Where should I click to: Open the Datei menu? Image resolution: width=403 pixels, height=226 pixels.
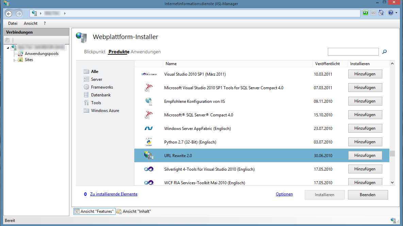click(x=13, y=23)
